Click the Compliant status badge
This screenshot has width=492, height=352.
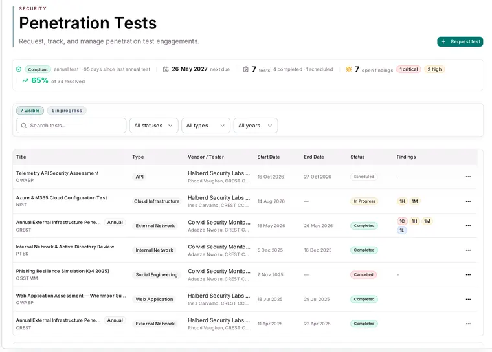pos(38,69)
